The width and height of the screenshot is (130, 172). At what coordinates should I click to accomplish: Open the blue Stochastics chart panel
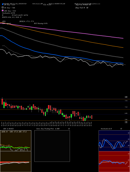tap(114, 141)
